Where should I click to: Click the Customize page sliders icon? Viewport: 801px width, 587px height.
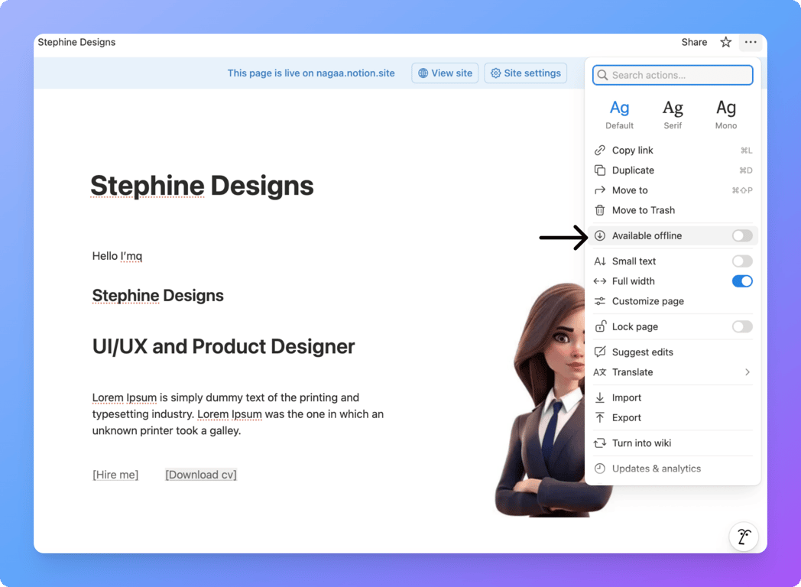(x=600, y=301)
